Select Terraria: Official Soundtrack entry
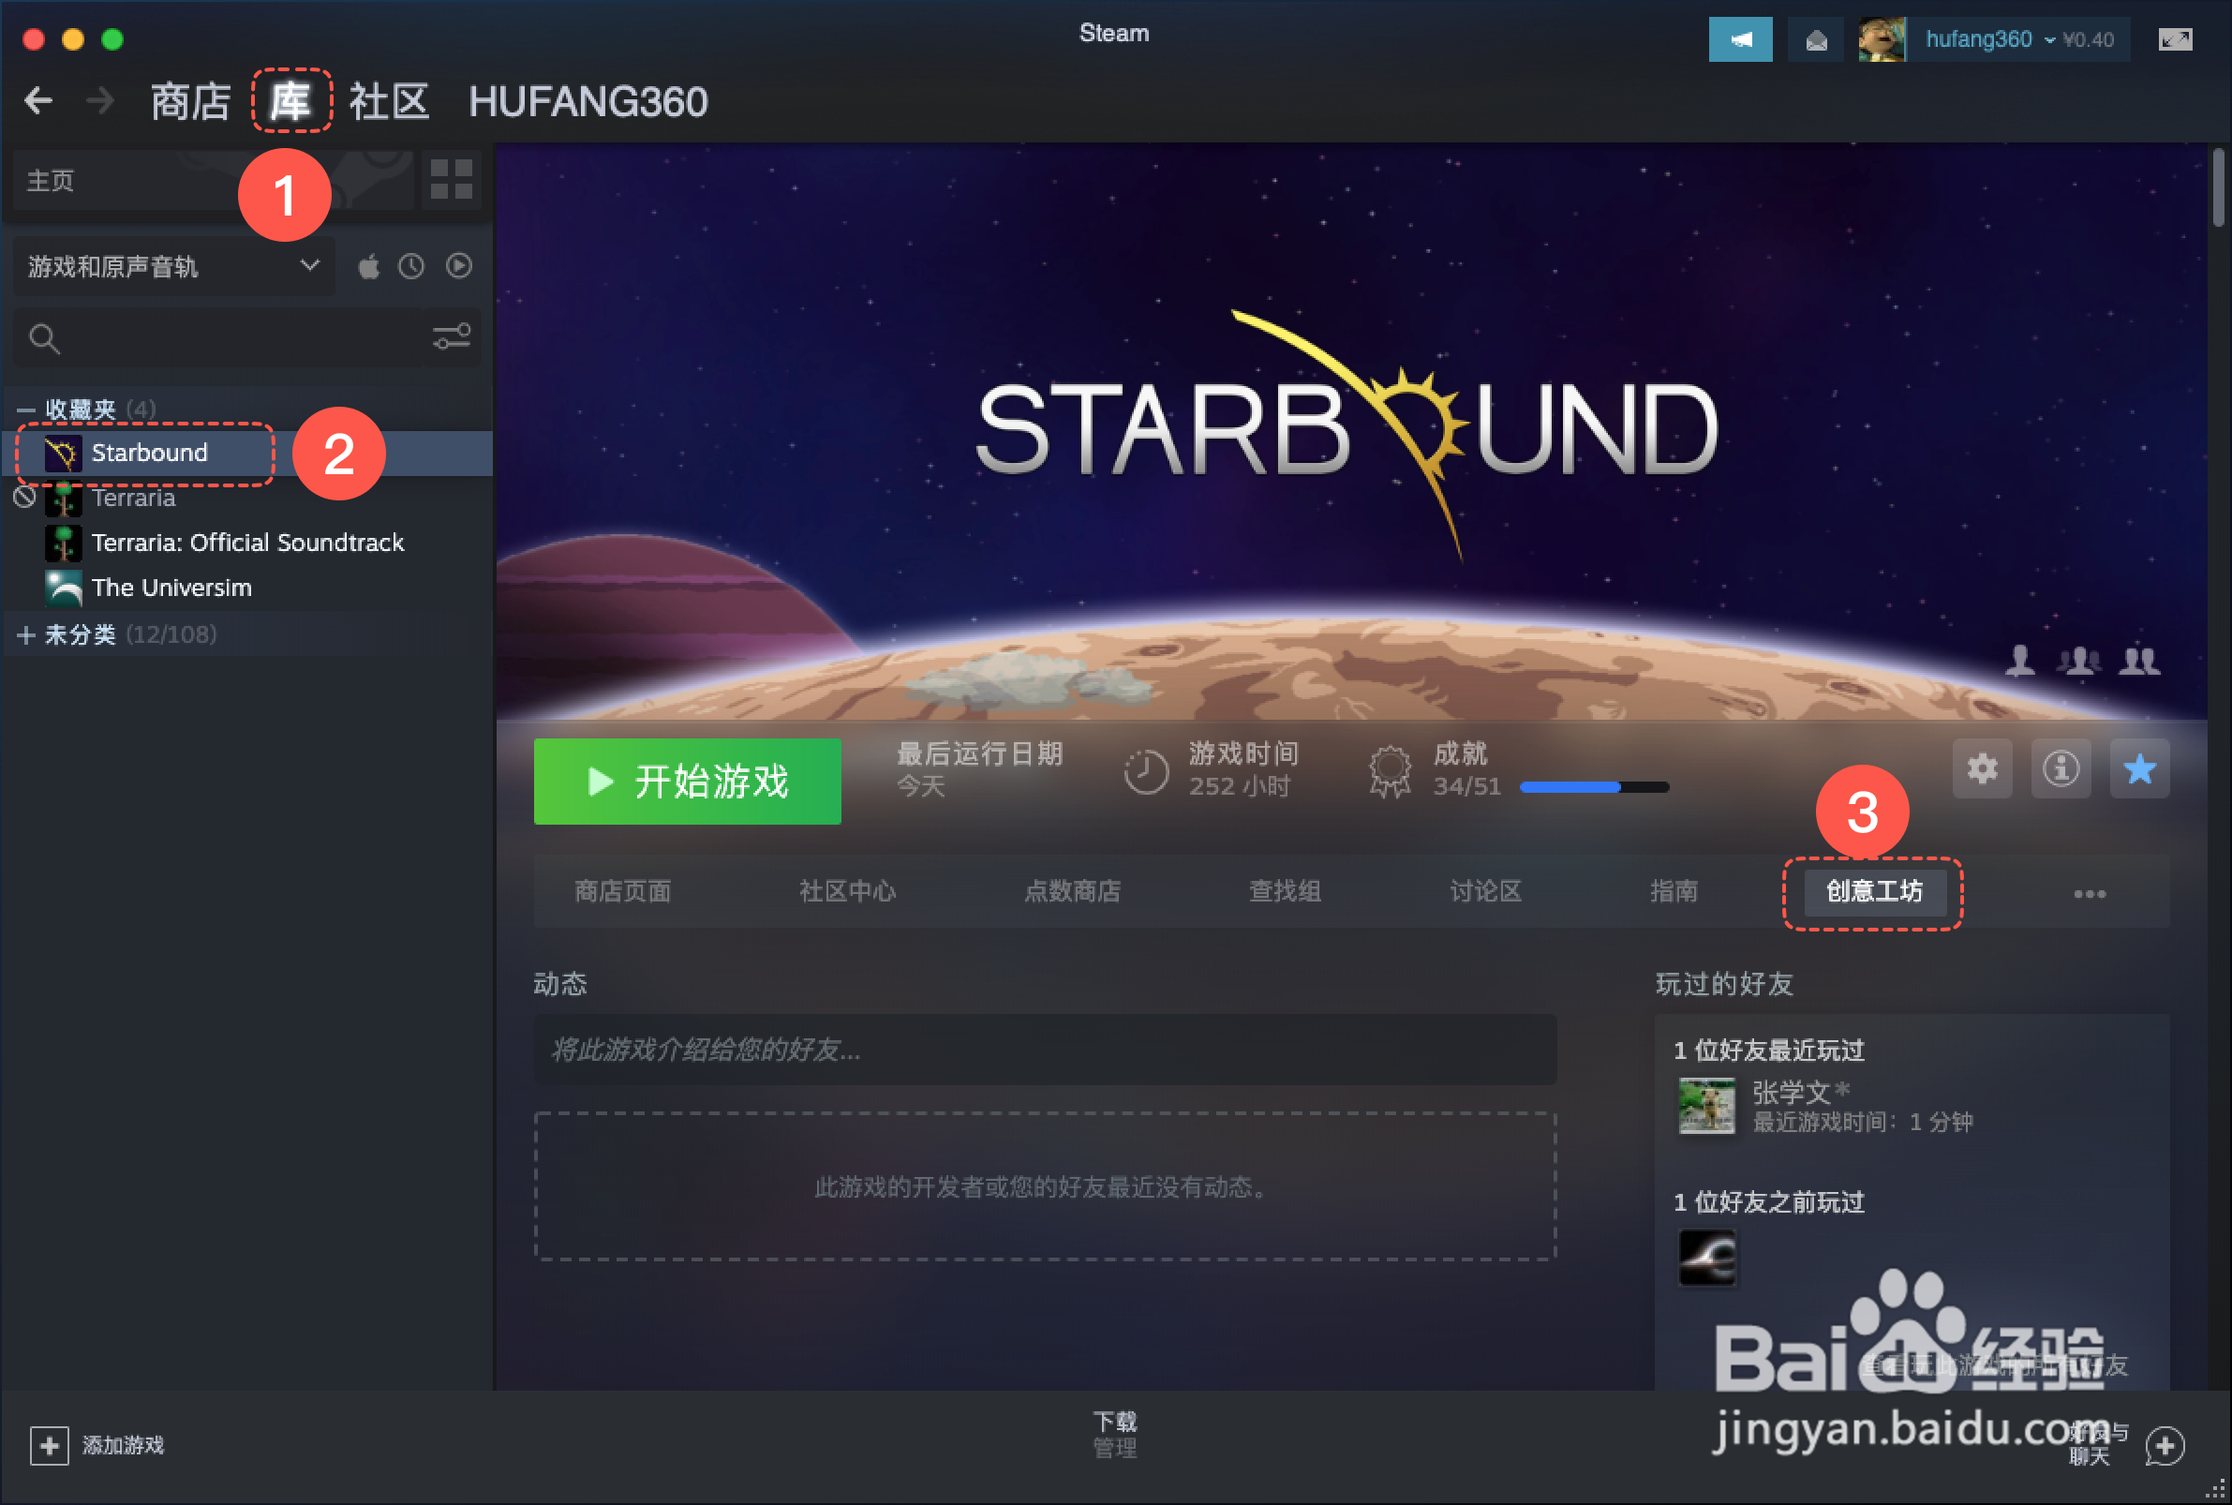The height and width of the screenshot is (1505, 2232). [x=247, y=544]
